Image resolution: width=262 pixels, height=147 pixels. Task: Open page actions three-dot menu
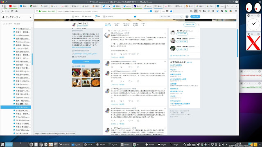[163, 11]
